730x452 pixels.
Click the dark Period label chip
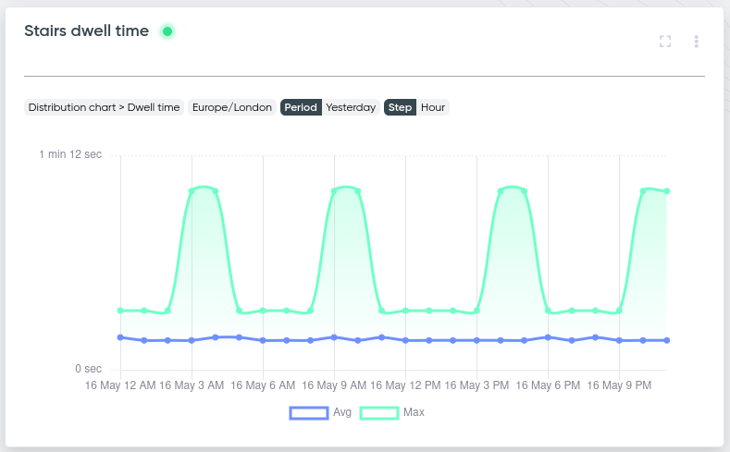pyautogui.click(x=301, y=107)
